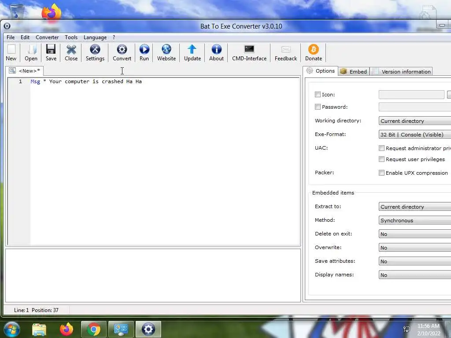Open the File menu
This screenshot has width=451, height=338.
click(11, 37)
